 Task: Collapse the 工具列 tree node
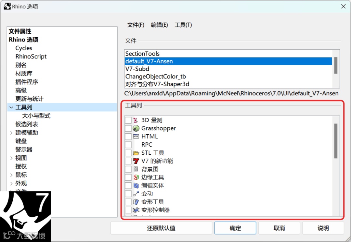(11, 107)
